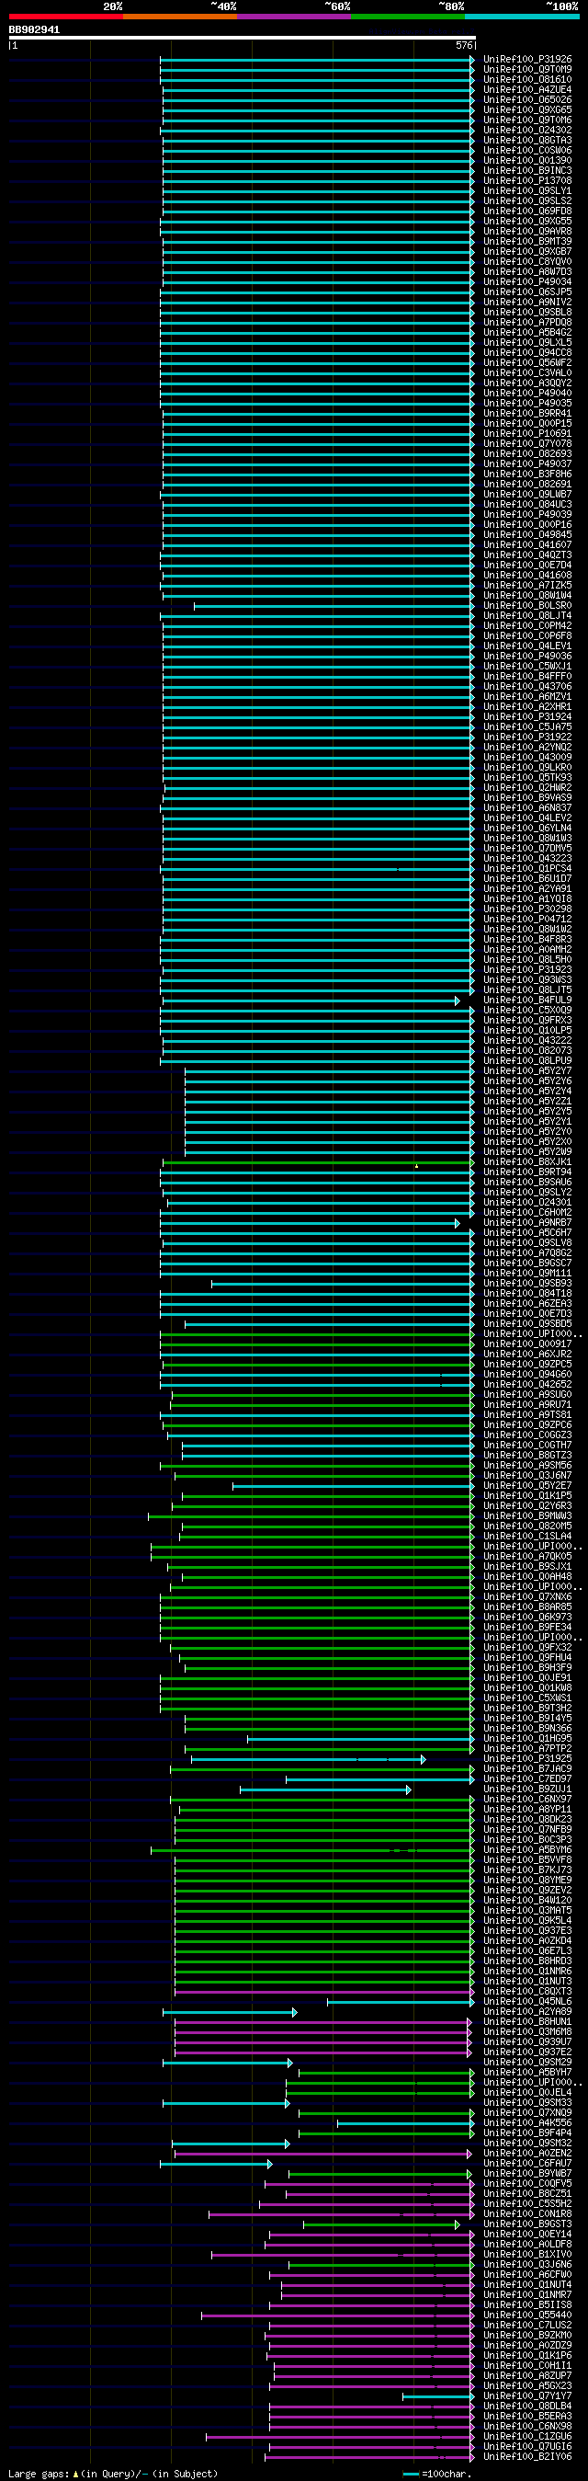The image size is (588, 2481).
Task: Select hit label UniRef100_B1XIV0
Action: 527,2254
